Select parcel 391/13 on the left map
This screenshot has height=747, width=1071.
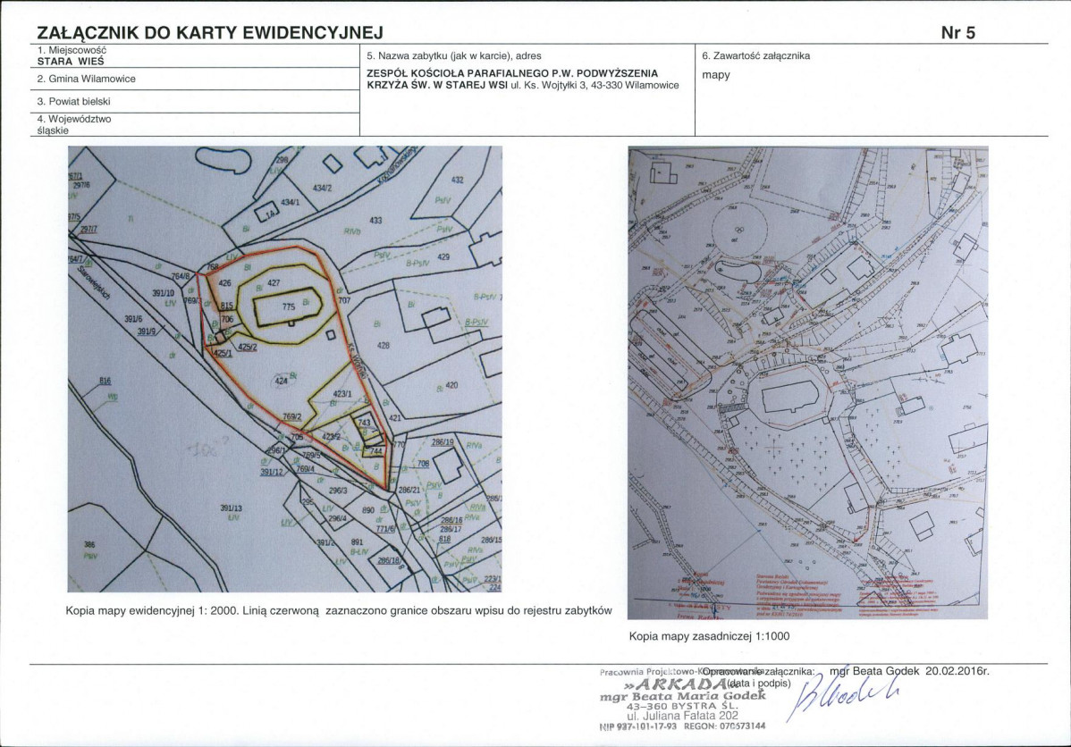coord(232,508)
